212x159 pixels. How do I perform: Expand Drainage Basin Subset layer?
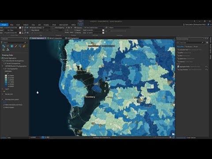[x=2, y=99]
